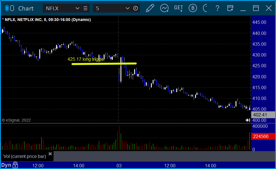
Task: Click the NFLX, NETFLIX INC chart title text
Action: click(47, 20)
